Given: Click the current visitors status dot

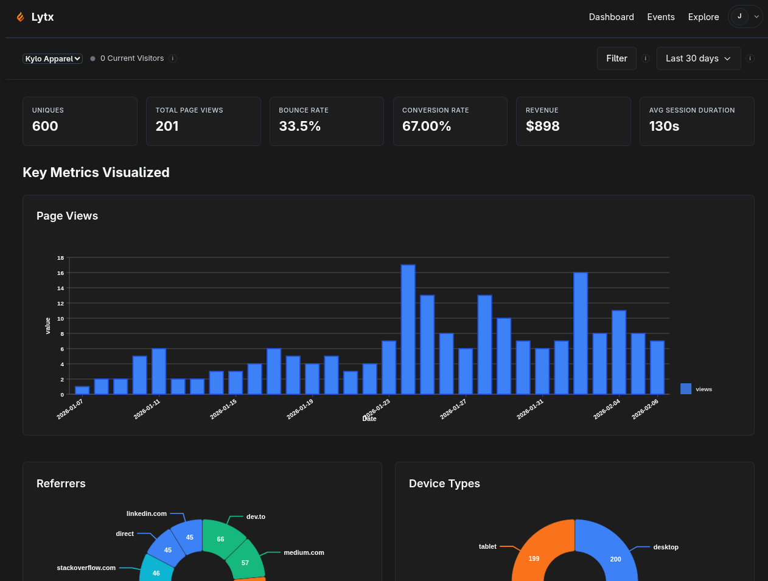Looking at the screenshot, I should tap(93, 59).
